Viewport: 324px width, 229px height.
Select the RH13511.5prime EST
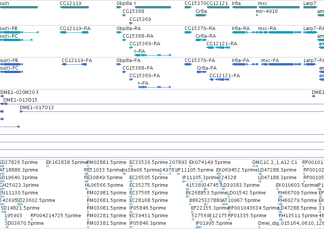coord(280,219)
